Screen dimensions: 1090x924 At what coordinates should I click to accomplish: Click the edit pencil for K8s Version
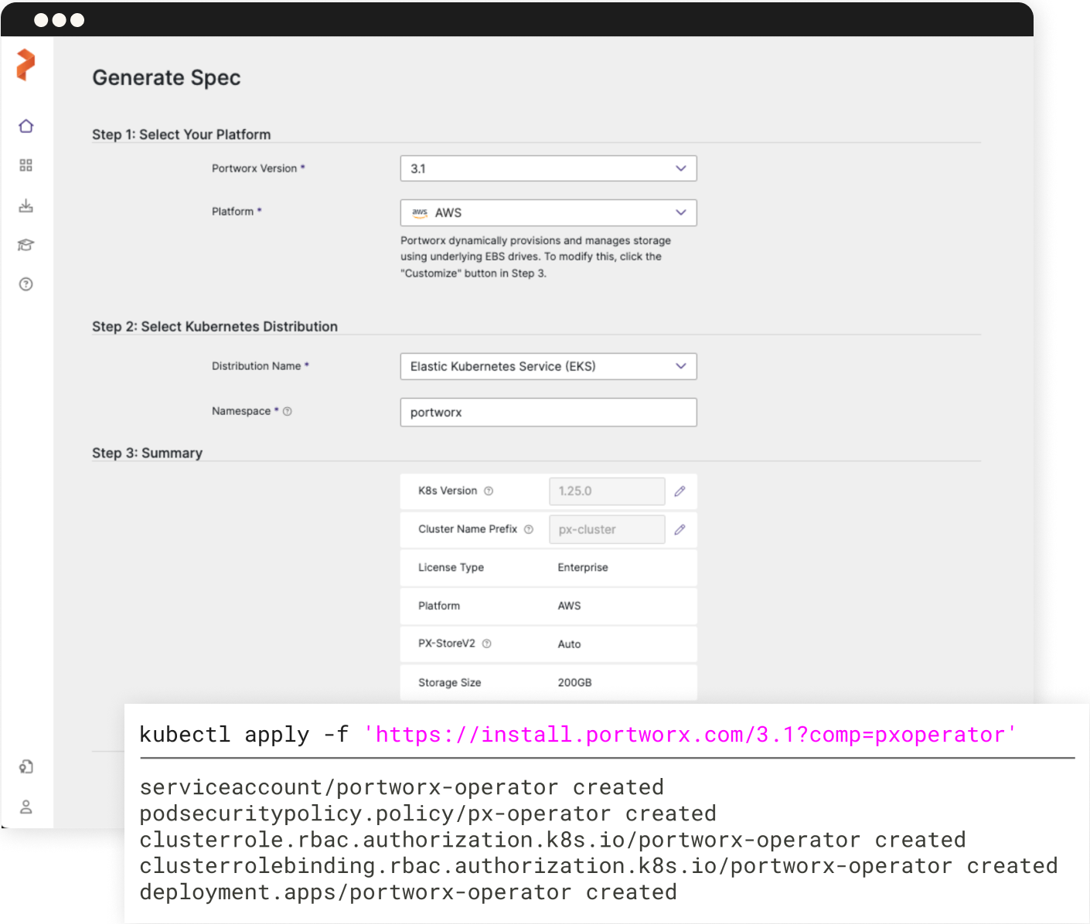pyautogui.click(x=680, y=491)
